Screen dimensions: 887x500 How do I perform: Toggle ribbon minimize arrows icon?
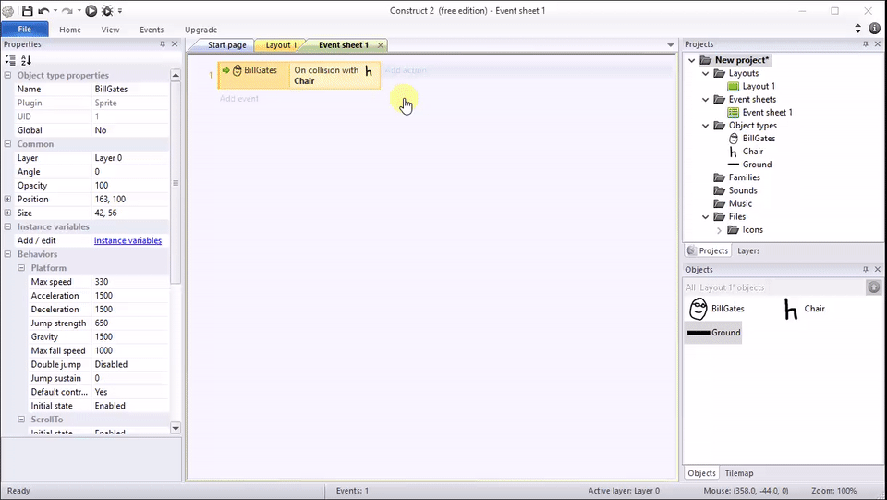[x=857, y=29]
